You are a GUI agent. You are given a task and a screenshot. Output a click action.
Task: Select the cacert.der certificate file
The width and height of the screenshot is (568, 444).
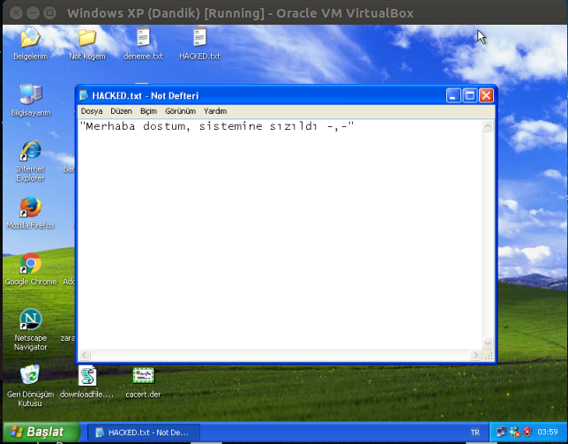[144, 375]
